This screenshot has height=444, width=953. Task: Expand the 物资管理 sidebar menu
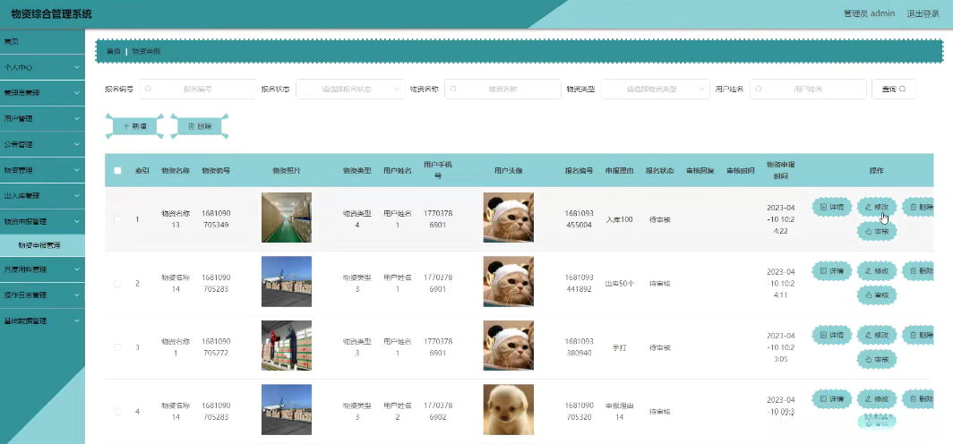point(43,170)
